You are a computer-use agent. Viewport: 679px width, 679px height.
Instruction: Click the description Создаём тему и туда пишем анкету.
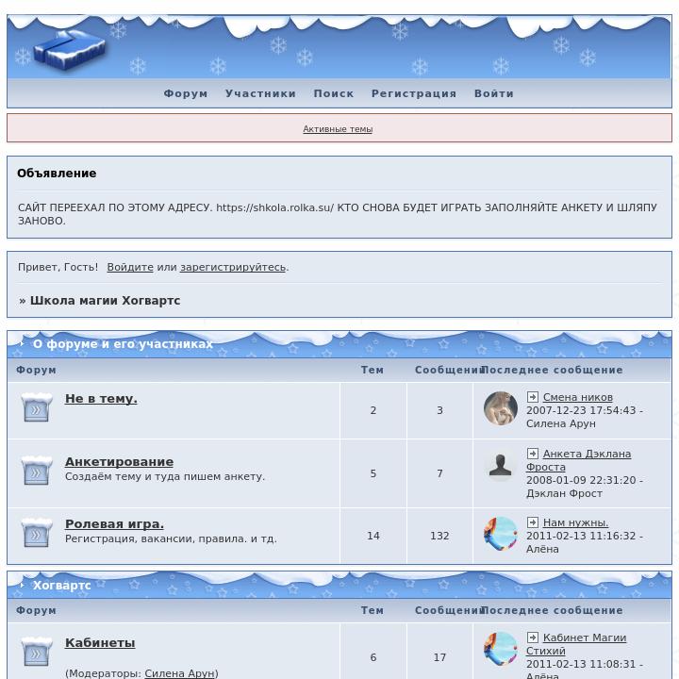point(164,476)
